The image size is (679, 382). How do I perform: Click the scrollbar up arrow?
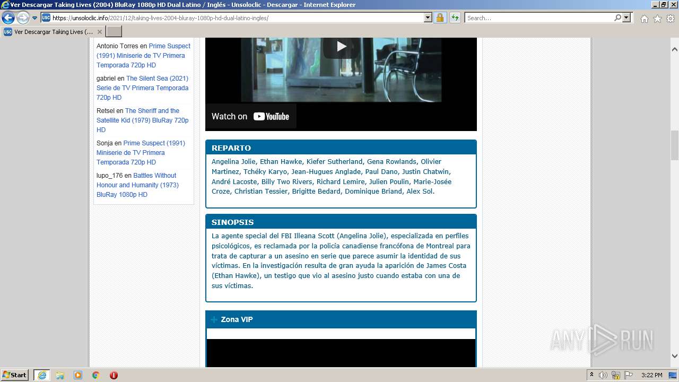[x=675, y=49]
